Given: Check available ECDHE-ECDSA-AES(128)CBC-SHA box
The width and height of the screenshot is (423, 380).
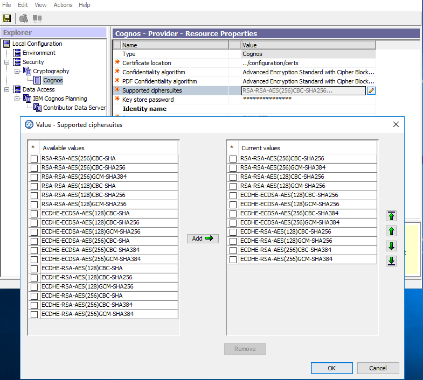Looking at the screenshot, I should [34, 214].
